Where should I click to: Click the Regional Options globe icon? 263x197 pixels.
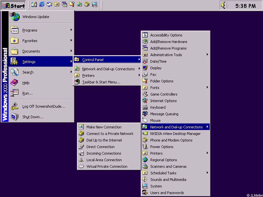click(x=145, y=160)
